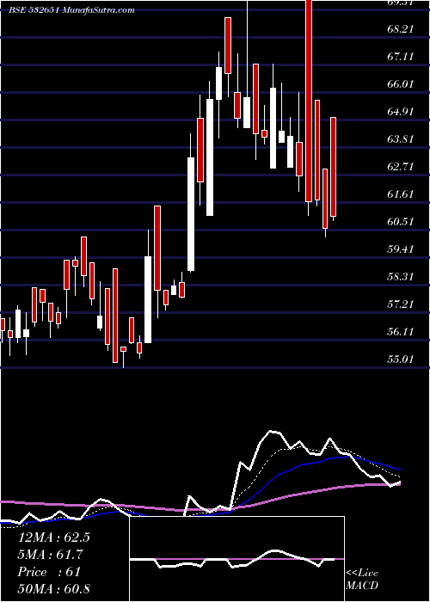This screenshot has width=430, height=602.
Task: Click the 66.01 price axis label
Action: tap(401, 84)
